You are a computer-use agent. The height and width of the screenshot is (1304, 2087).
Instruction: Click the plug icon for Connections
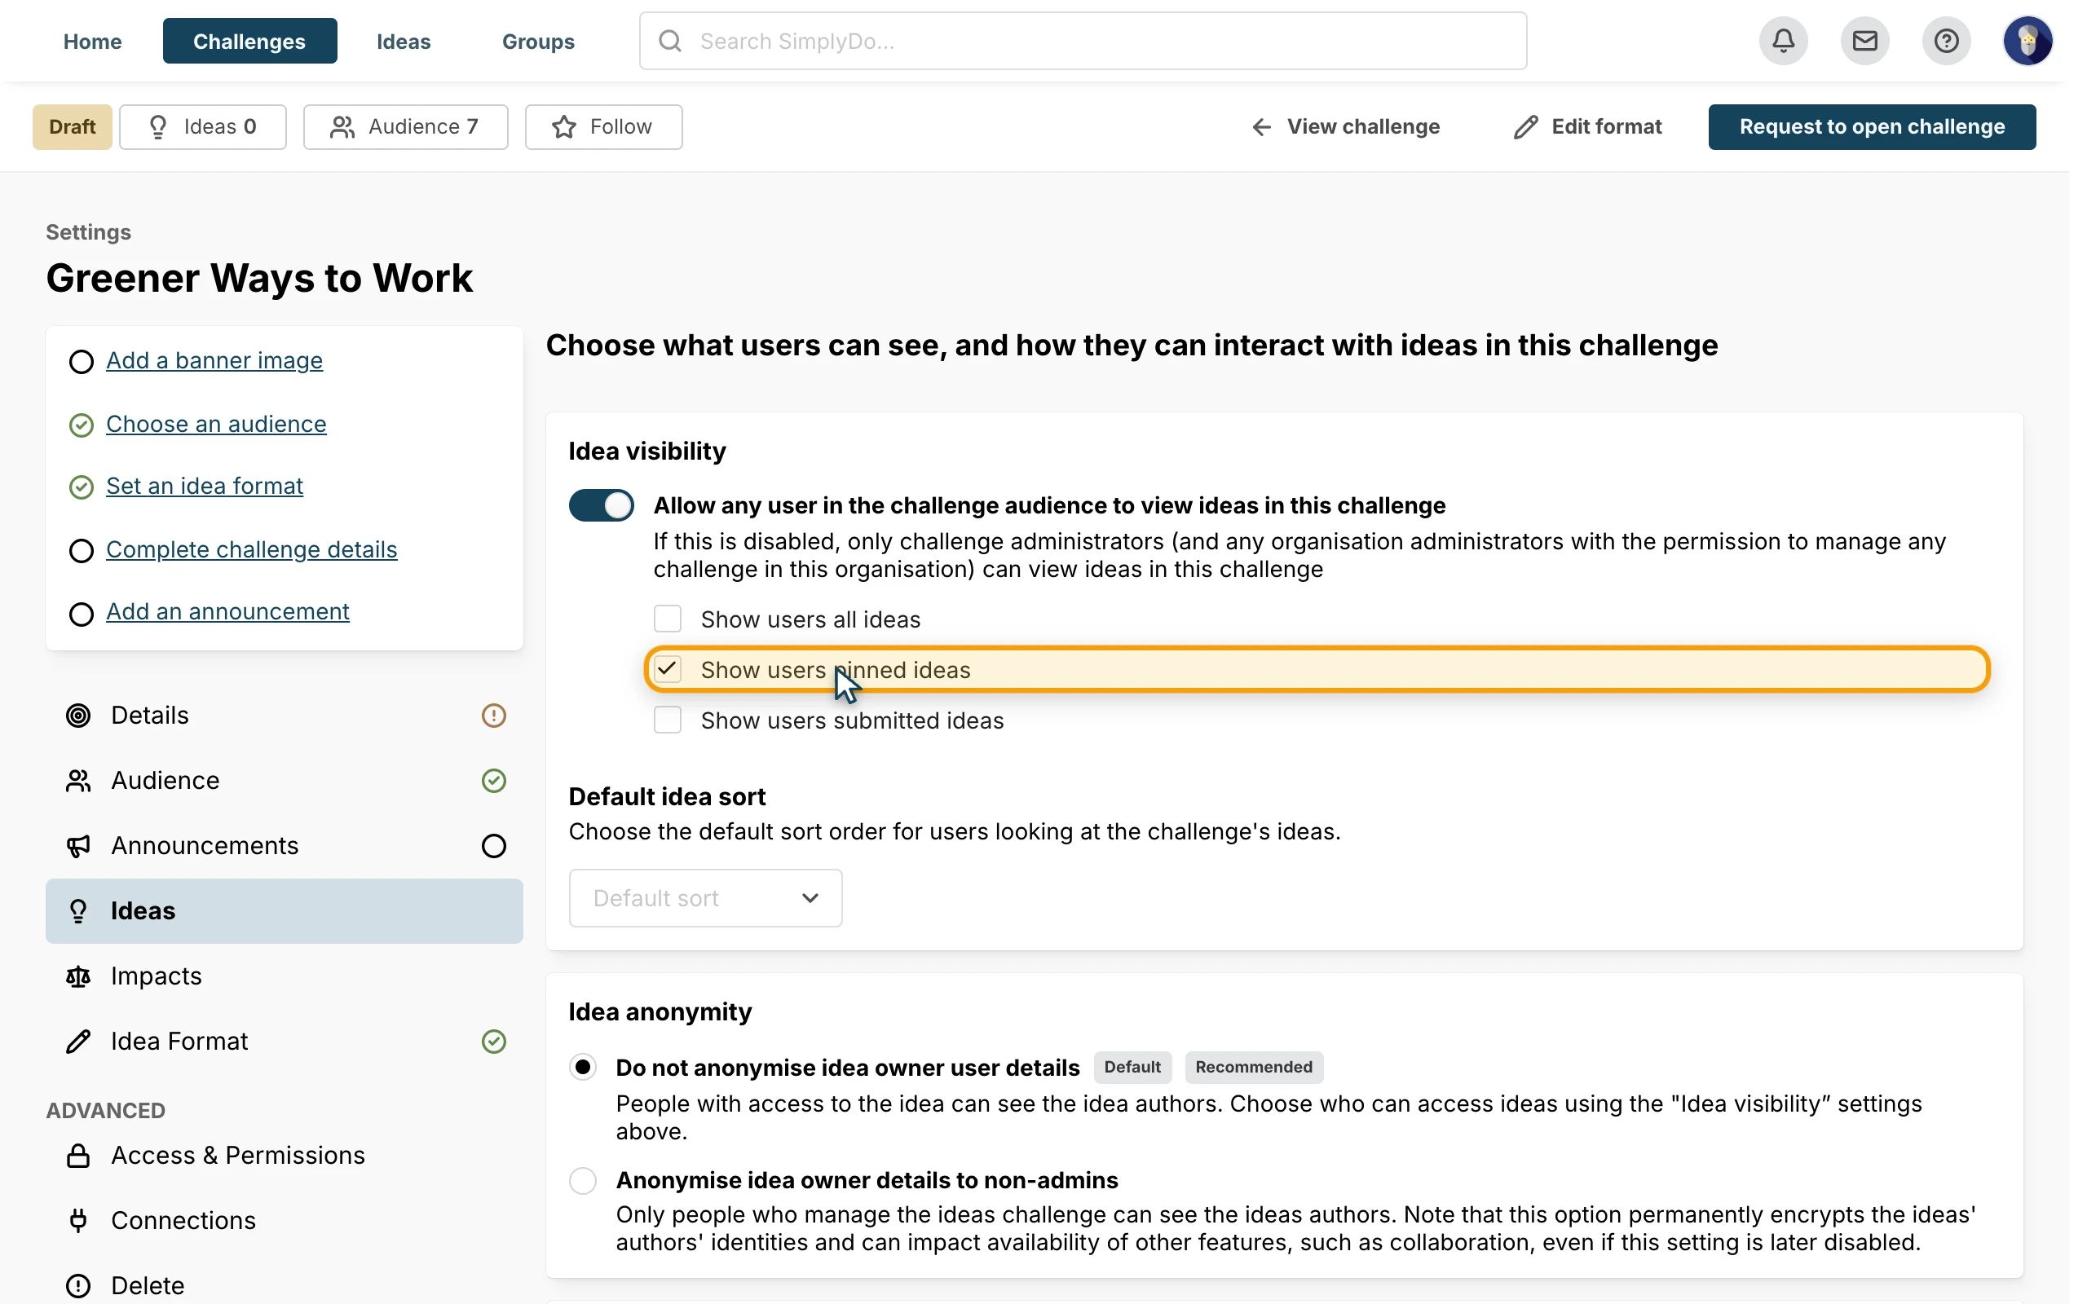coord(78,1220)
